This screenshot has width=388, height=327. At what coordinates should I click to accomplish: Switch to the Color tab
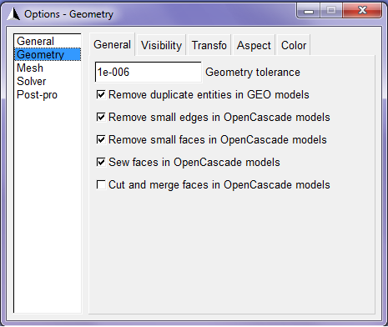[x=294, y=45]
